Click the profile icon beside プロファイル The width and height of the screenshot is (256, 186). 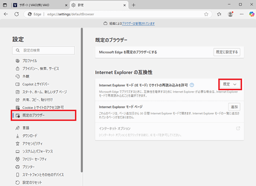(x=18, y=61)
